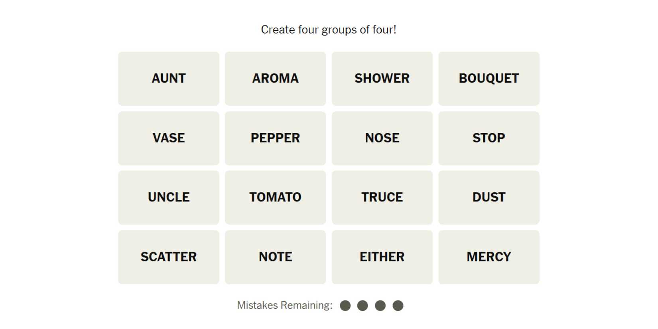
Task: Pick the TRUCE word card
Action: pyautogui.click(x=382, y=197)
